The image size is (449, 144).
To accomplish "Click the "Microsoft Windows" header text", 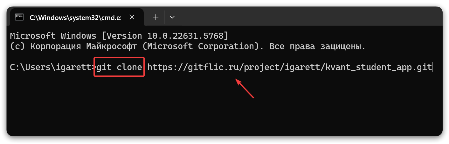I will pyautogui.click(x=53, y=35).
